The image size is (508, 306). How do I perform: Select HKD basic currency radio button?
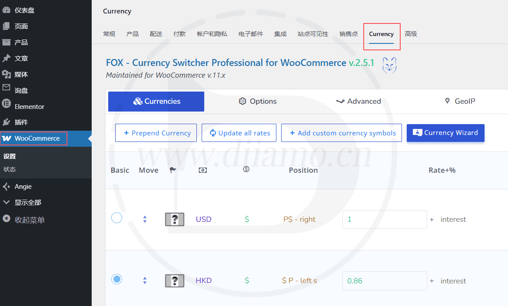point(116,279)
